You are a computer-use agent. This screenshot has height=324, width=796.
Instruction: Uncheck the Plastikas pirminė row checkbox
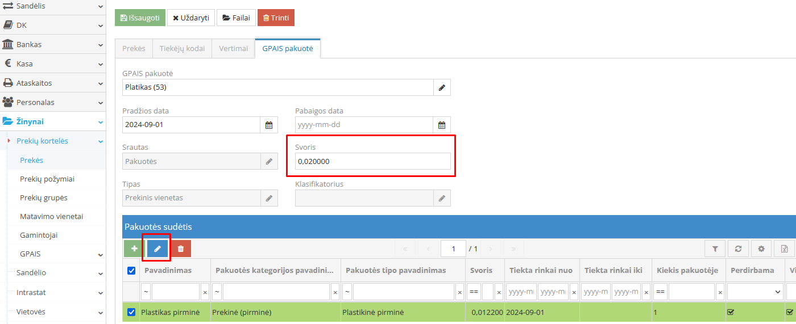[x=131, y=312]
